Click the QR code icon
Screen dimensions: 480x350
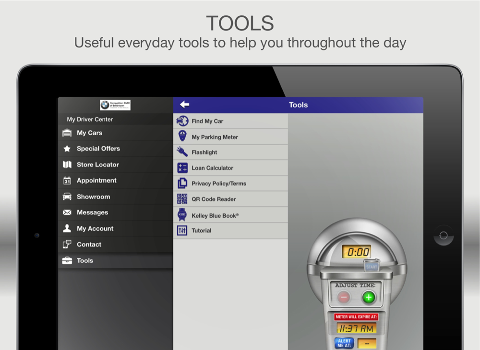coord(182,198)
